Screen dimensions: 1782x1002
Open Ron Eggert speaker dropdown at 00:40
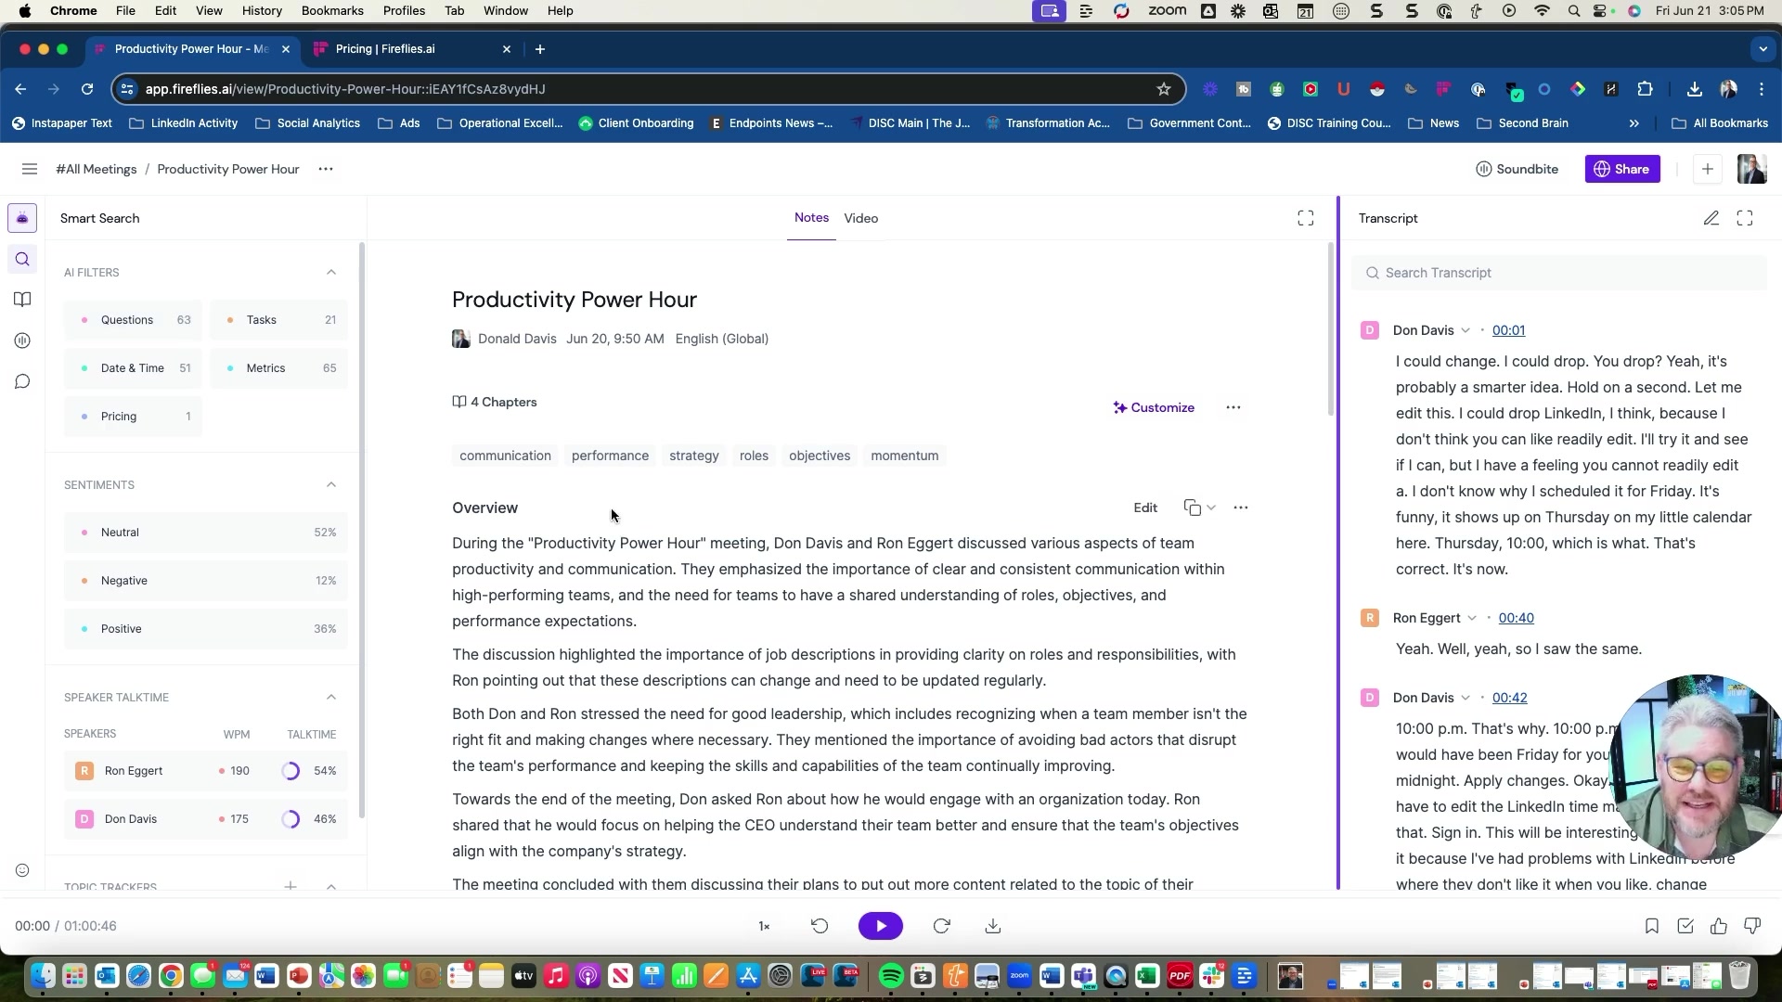pyautogui.click(x=1471, y=618)
